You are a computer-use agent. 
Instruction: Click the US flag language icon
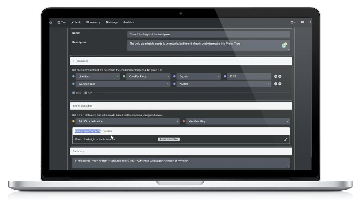[302, 22]
